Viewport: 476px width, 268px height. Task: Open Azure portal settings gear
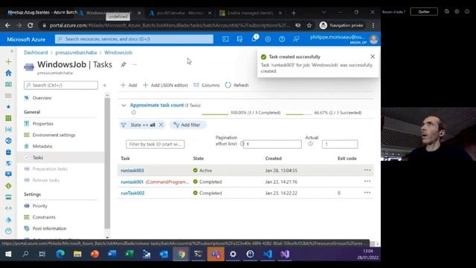coord(268,39)
